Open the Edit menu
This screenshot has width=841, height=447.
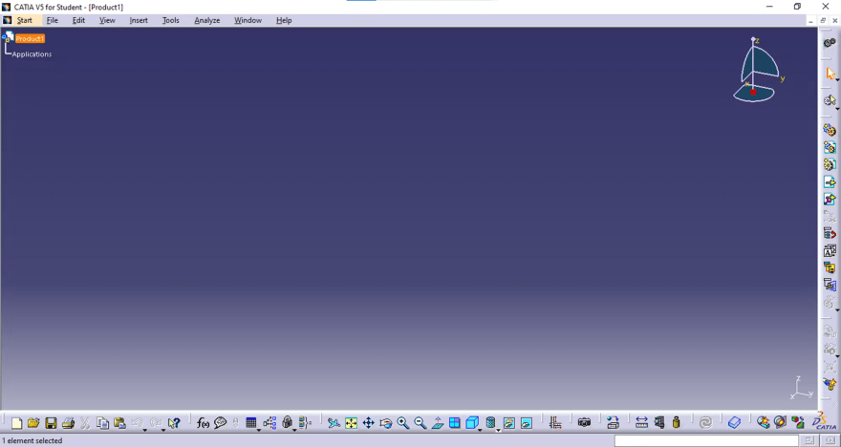(78, 20)
